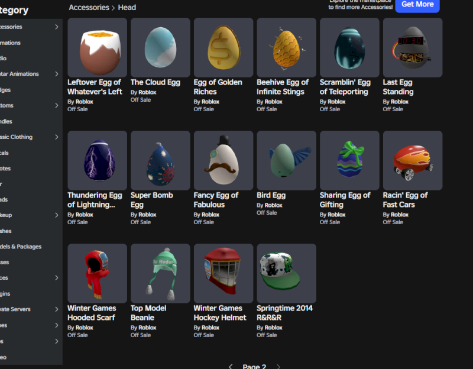Go to the next page arrow
Viewport: 473px width, 369px height.
point(278,366)
